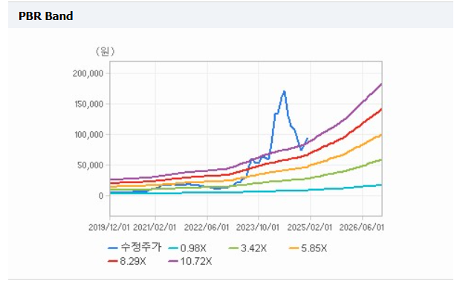Select the 수정주가 legend entry
This screenshot has height=284, width=457.
[x=134, y=248]
